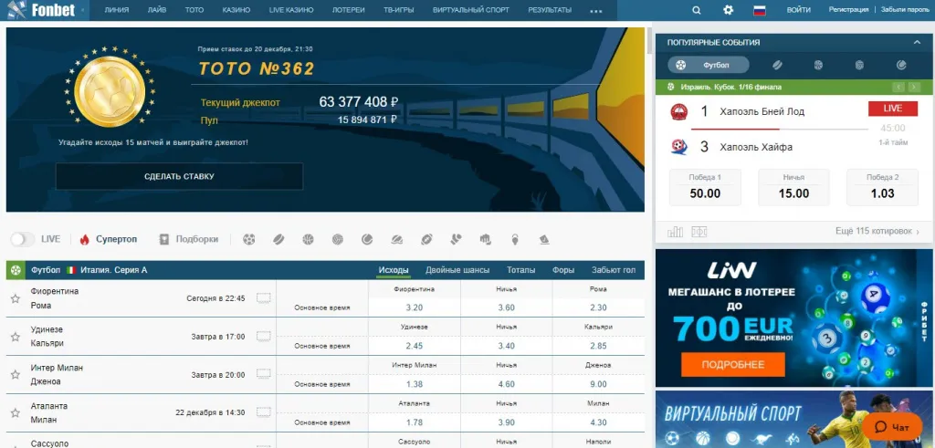The height and width of the screenshot is (448, 935).
Task: Select American football icon in filter row
Action: tap(426, 239)
